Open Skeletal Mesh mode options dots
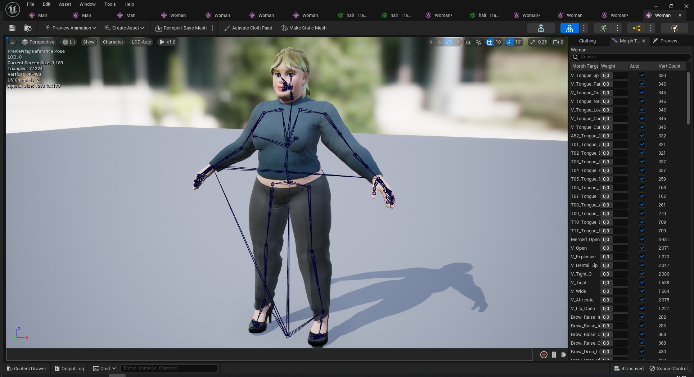The image size is (694, 377). point(584,28)
